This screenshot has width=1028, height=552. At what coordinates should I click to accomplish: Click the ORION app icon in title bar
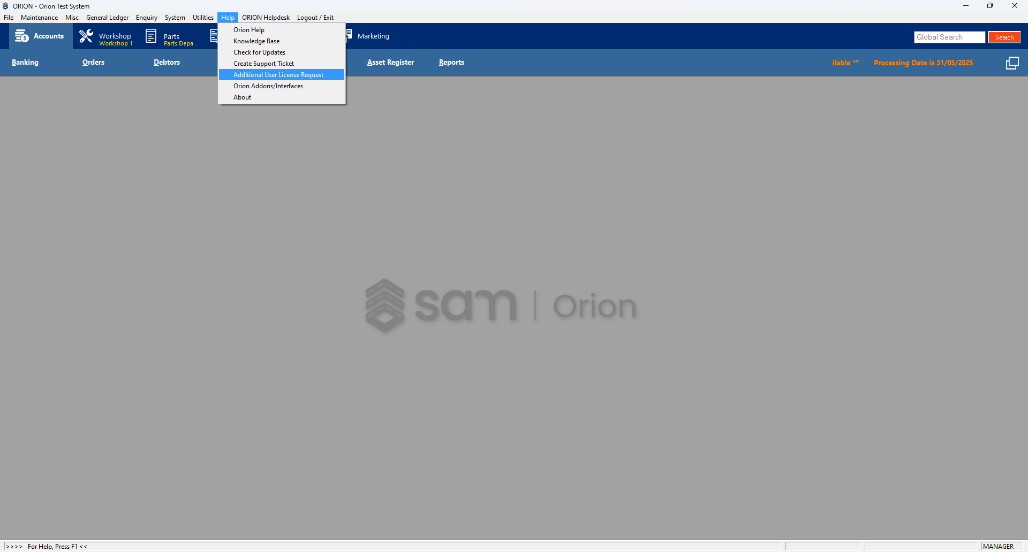pyautogui.click(x=5, y=6)
